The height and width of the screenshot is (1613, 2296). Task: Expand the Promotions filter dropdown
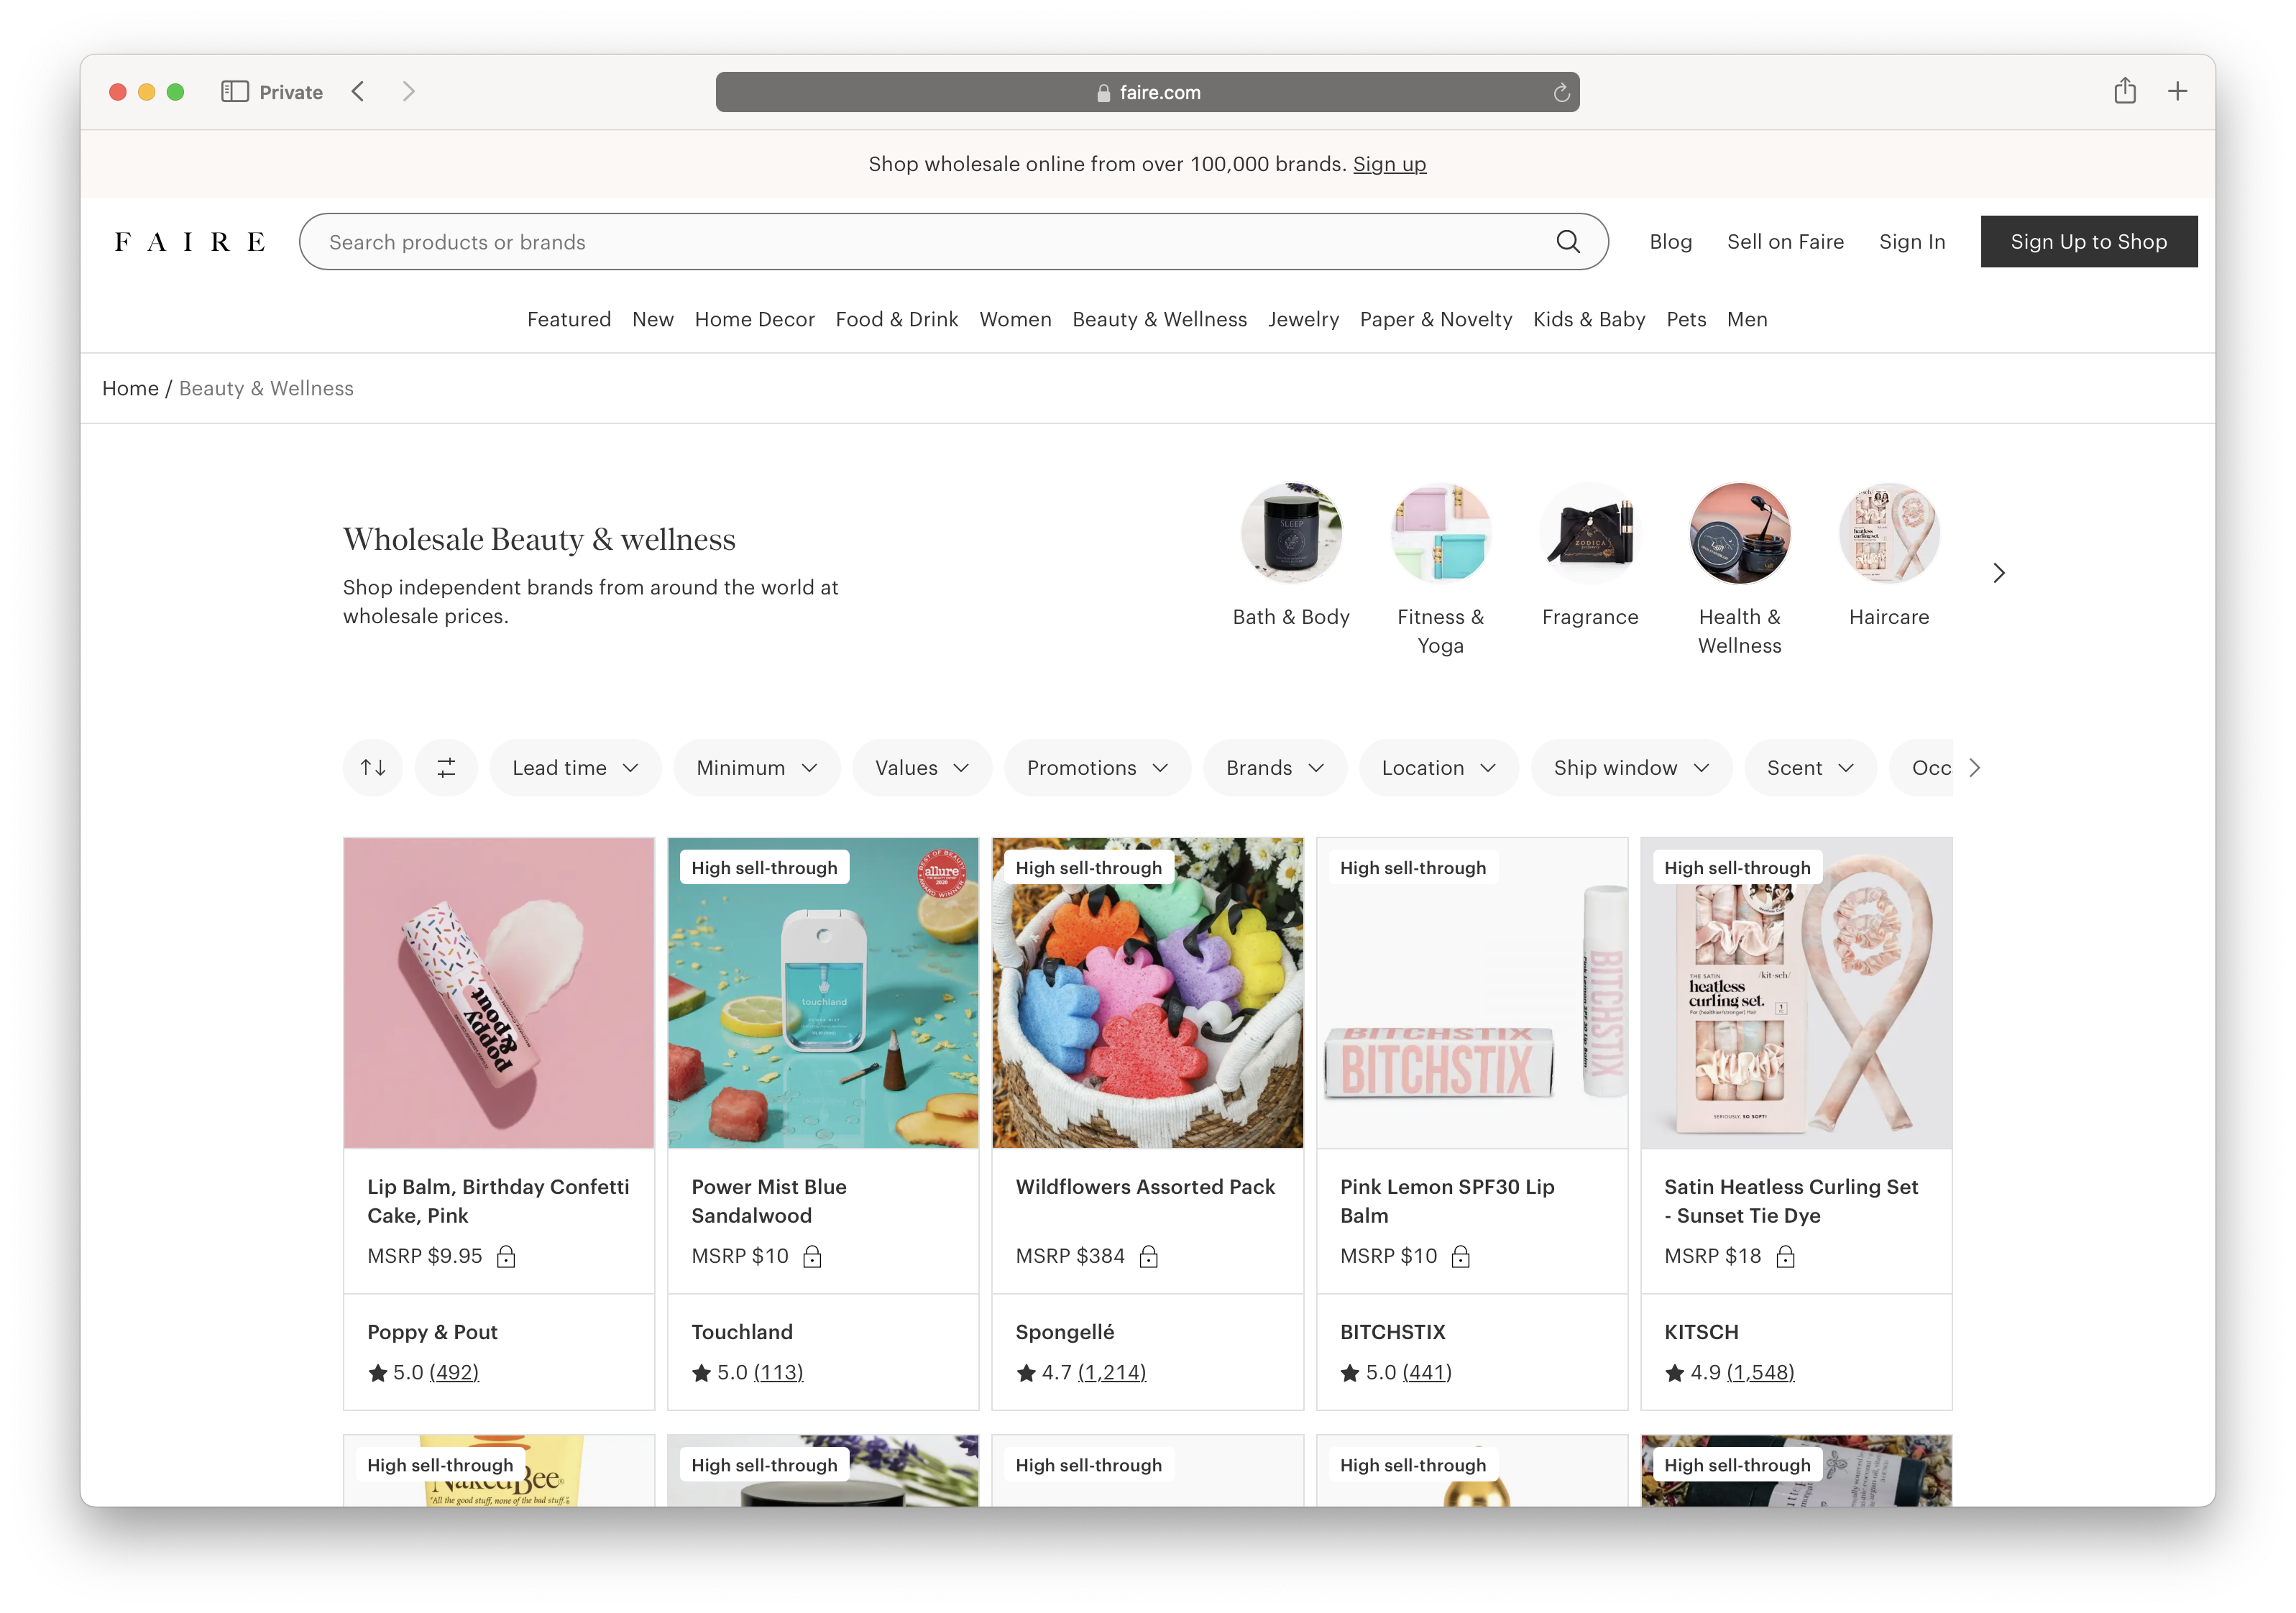click(1097, 767)
